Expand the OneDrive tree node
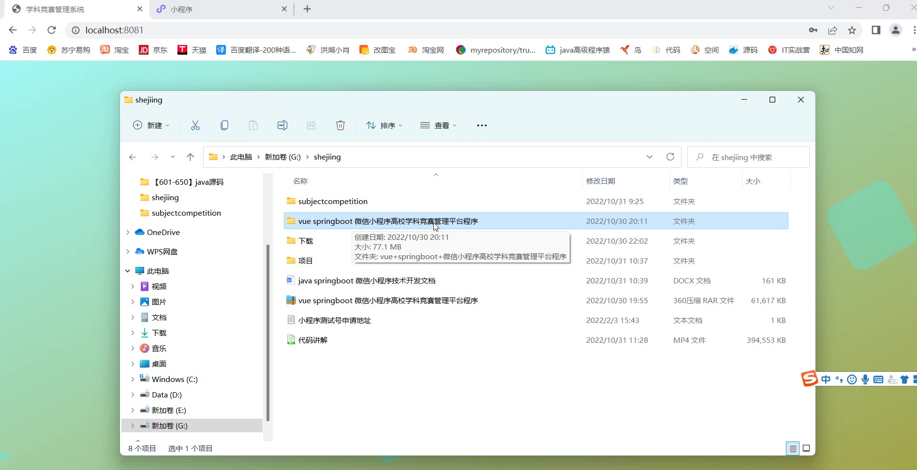Viewport: 917px width, 470px height. click(x=128, y=232)
